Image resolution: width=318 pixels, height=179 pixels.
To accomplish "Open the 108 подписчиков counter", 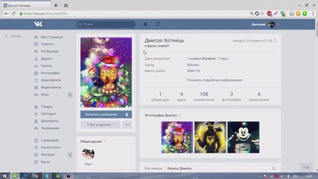I will tap(204, 96).
